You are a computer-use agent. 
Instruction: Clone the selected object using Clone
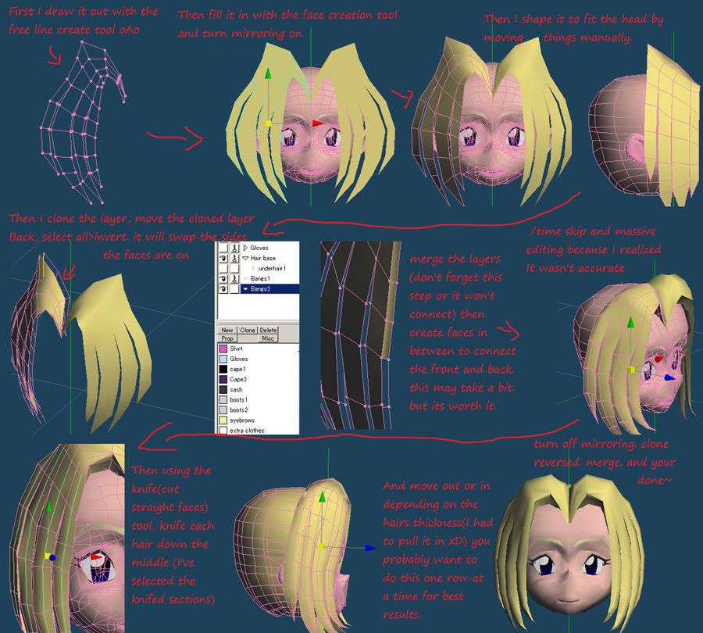click(248, 330)
